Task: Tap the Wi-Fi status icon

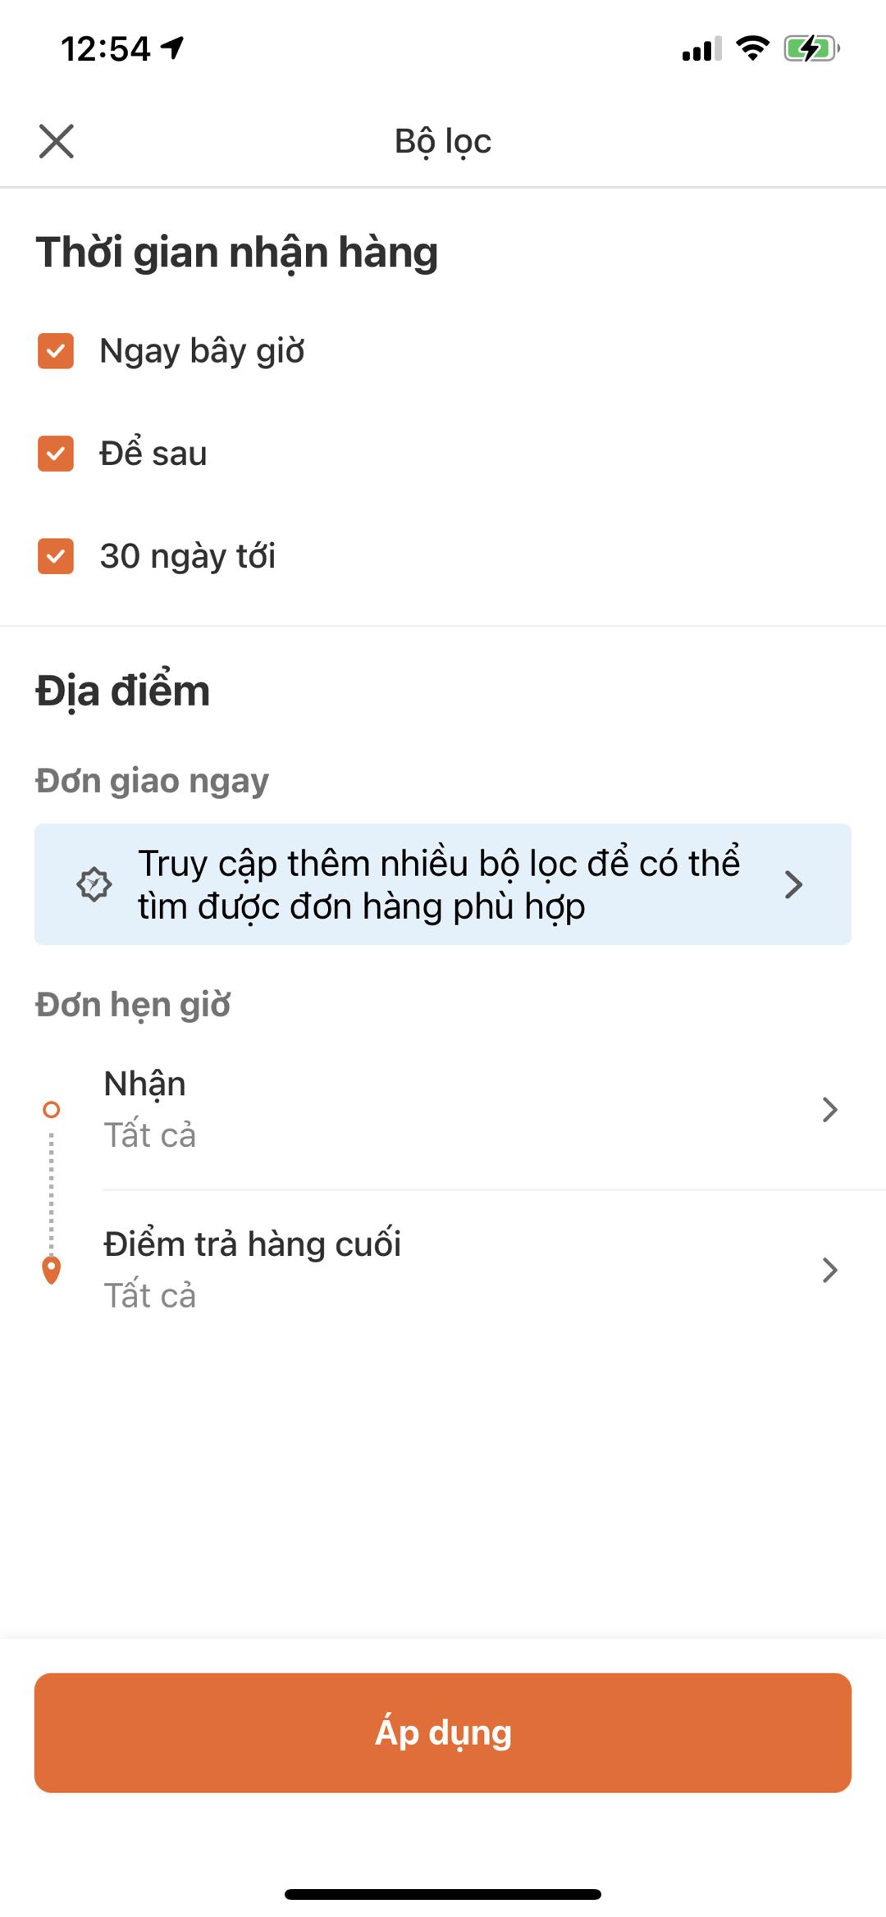Action: 752,48
